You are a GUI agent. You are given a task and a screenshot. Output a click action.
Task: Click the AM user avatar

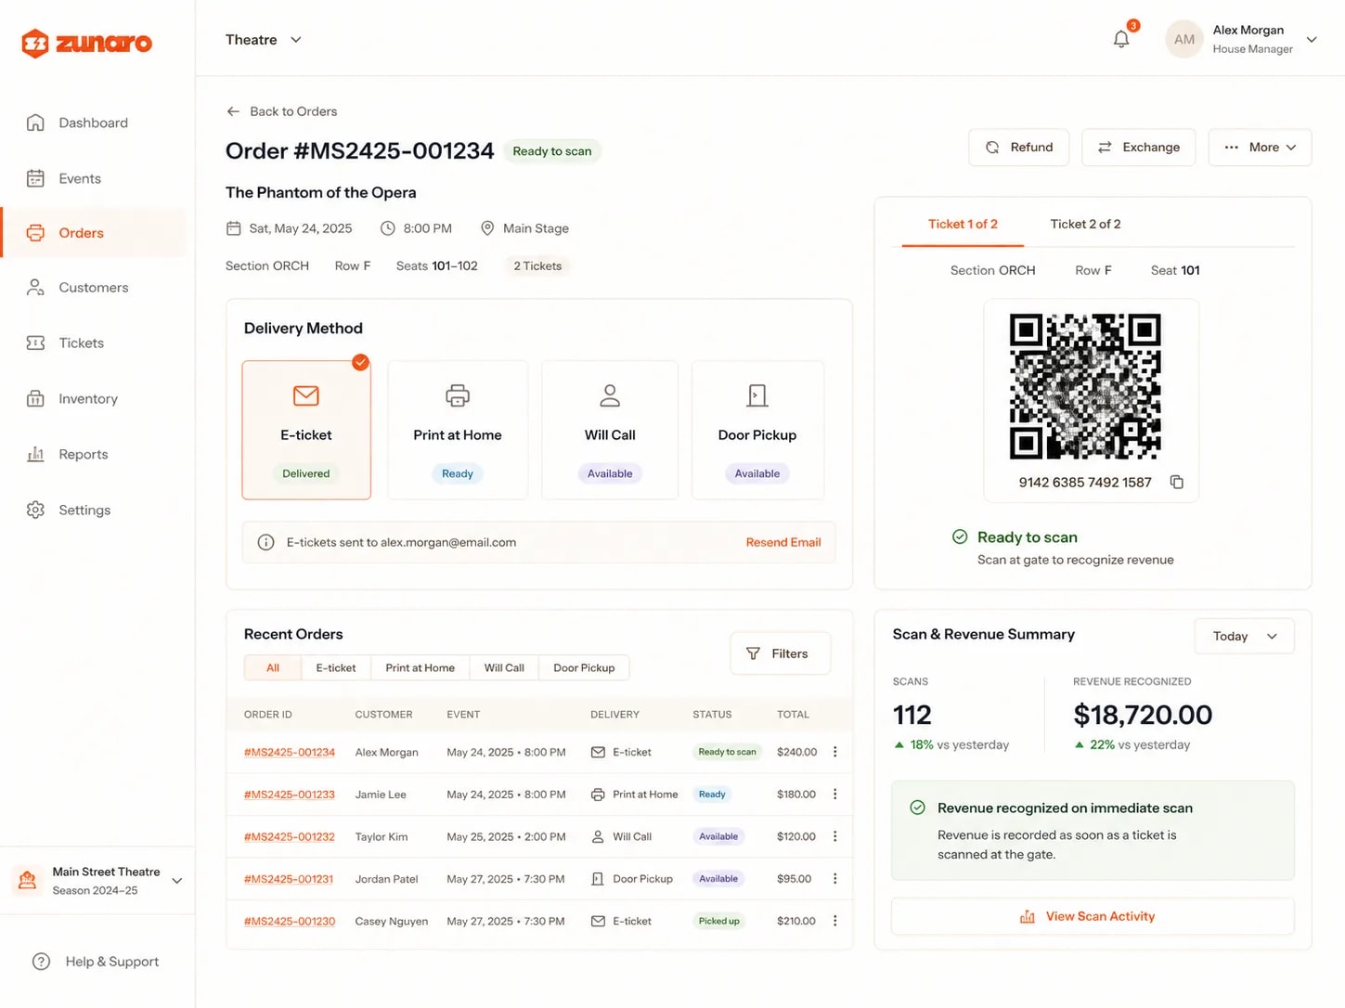1183,39
